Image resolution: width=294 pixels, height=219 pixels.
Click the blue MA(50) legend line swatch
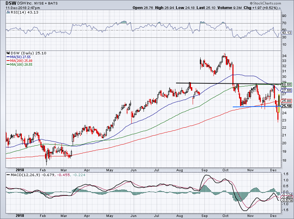(8, 57)
